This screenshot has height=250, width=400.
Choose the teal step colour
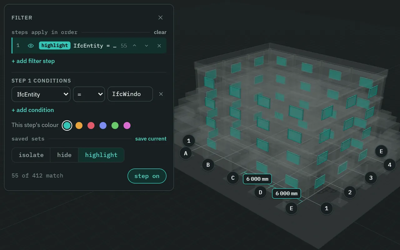coord(67,125)
